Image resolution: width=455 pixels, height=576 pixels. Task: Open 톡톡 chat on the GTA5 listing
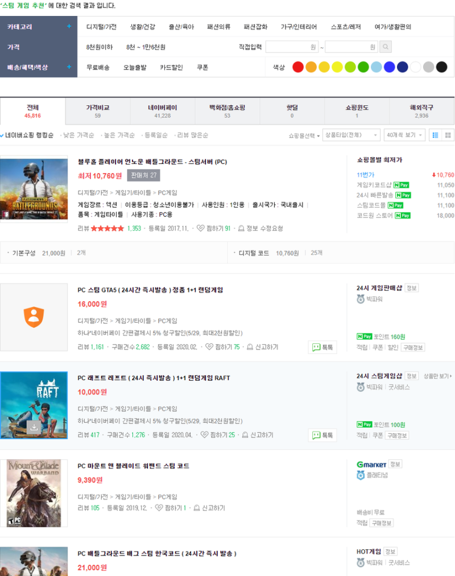pyautogui.click(x=322, y=347)
